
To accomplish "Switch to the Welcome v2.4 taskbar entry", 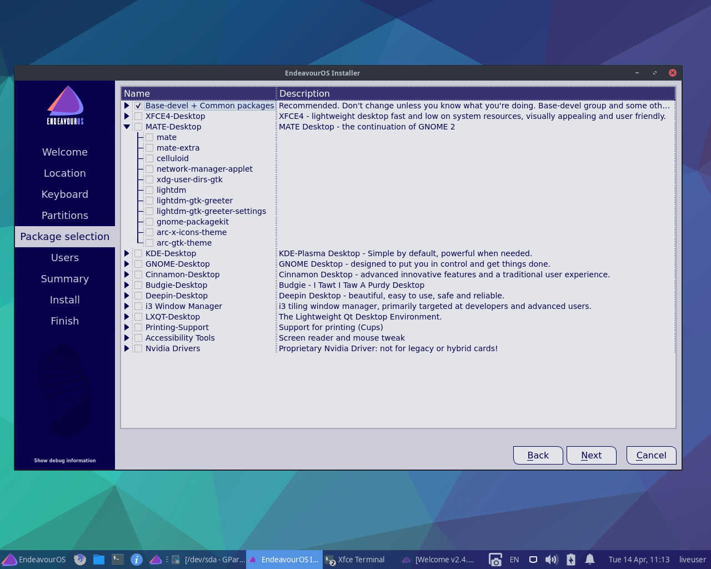I will [x=439, y=560].
